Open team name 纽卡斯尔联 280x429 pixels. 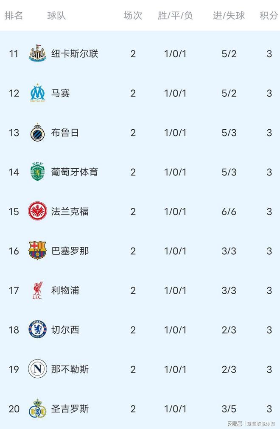[75, 54]
